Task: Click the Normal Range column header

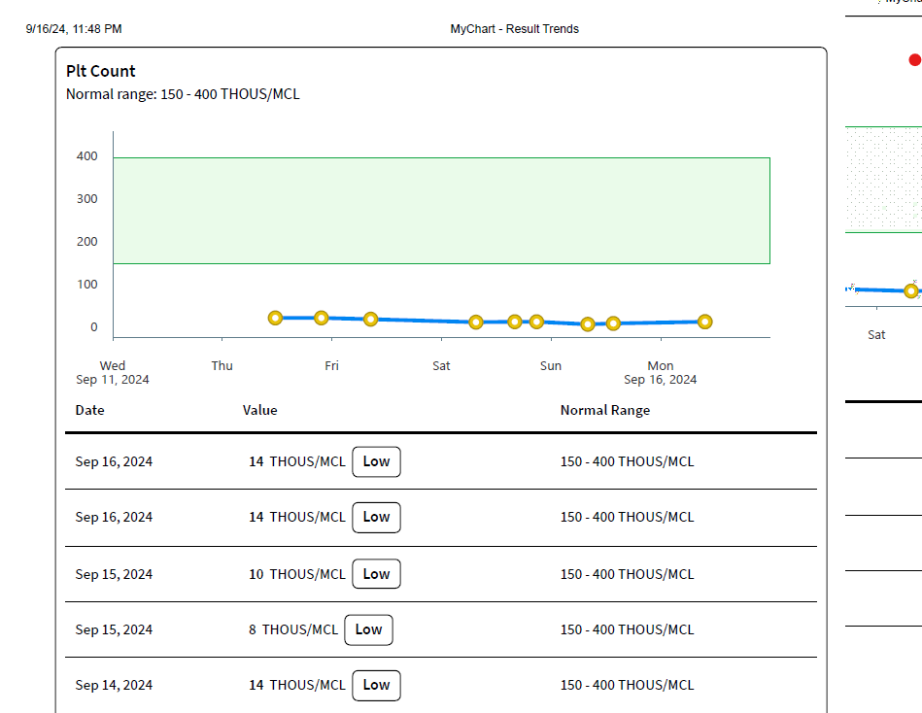Action: (x=604, y=410)
